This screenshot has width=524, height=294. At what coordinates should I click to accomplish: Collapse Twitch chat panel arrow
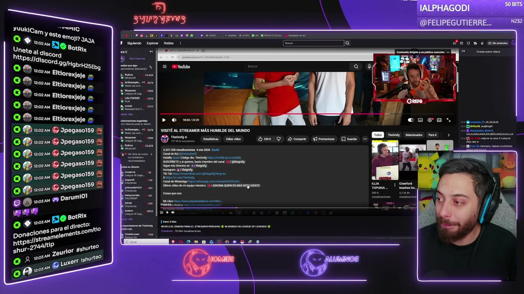pos(463,51)
